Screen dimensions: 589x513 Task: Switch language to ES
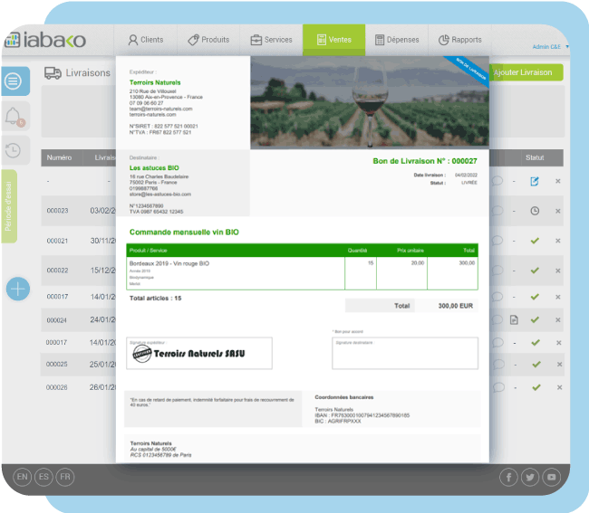tap(43, 477)
